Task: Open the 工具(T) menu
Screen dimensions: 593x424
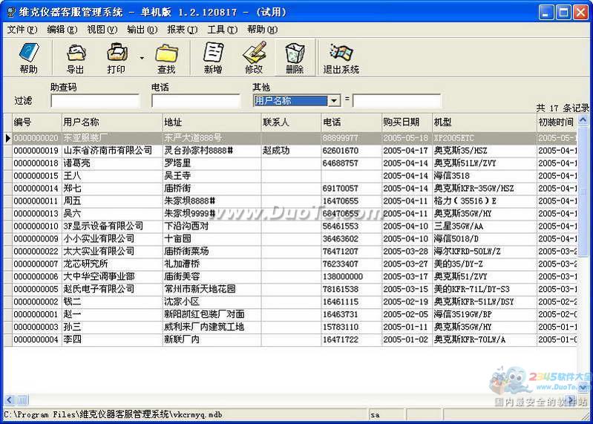Action: (x=223, y=29)
